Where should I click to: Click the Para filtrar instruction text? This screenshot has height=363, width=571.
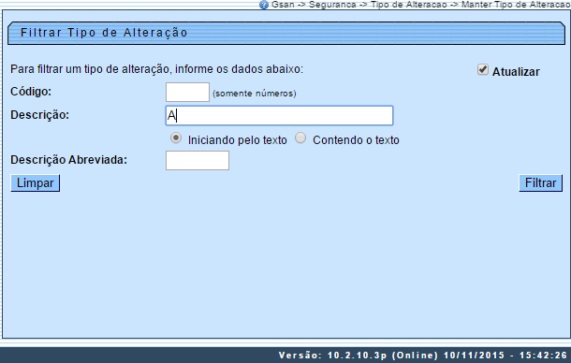click(156, 69)
